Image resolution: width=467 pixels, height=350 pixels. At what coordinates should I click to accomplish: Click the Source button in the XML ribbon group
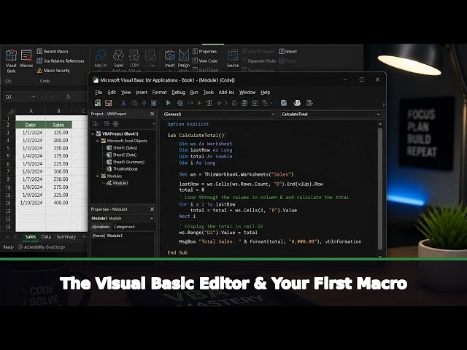[233, 58]
